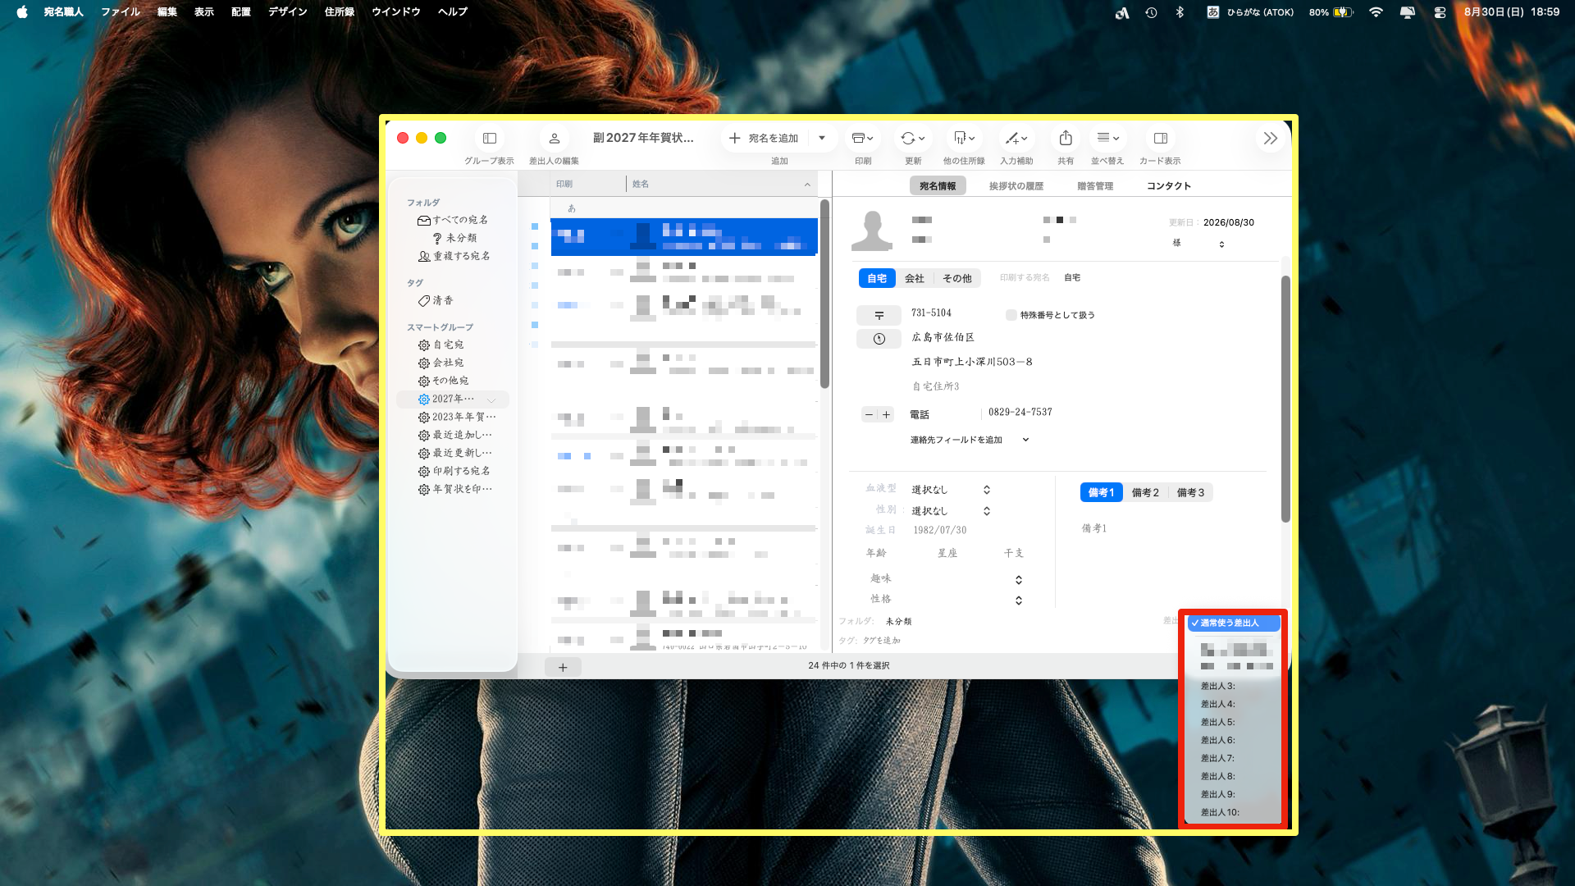The width and height of the screenshot is (1575, 886).
Task: Open the 性別 selection popup
Action: (951, 511)
